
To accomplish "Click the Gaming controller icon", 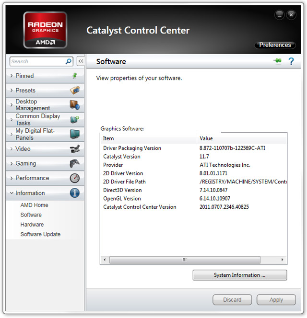I will (x=74, y=163).
